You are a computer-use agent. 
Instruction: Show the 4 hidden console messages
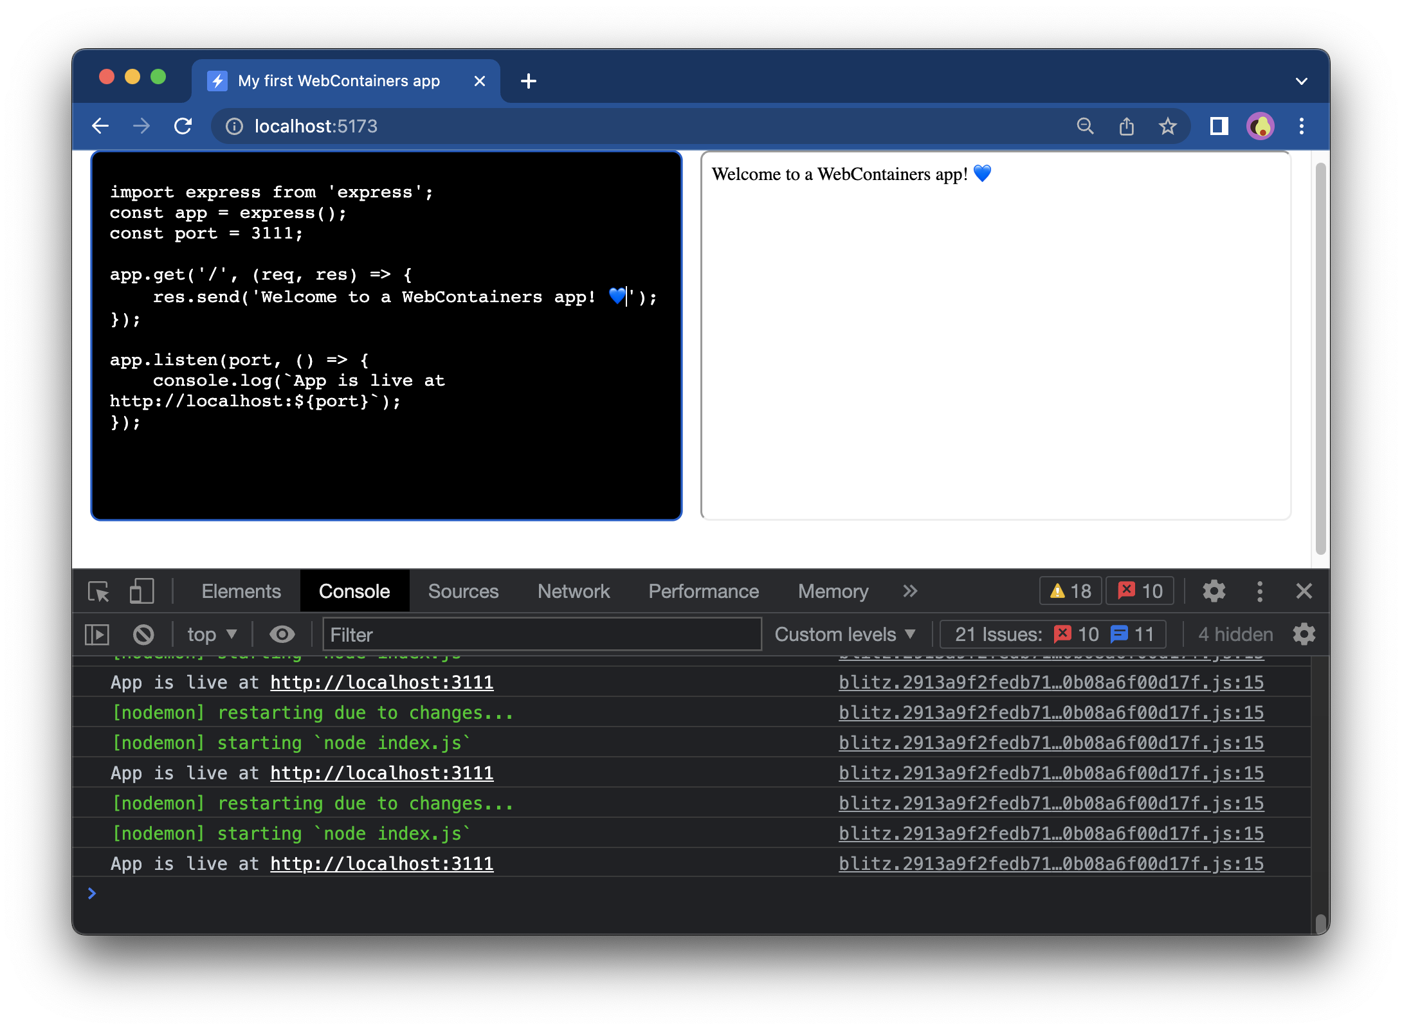[x=1234, y=635]
